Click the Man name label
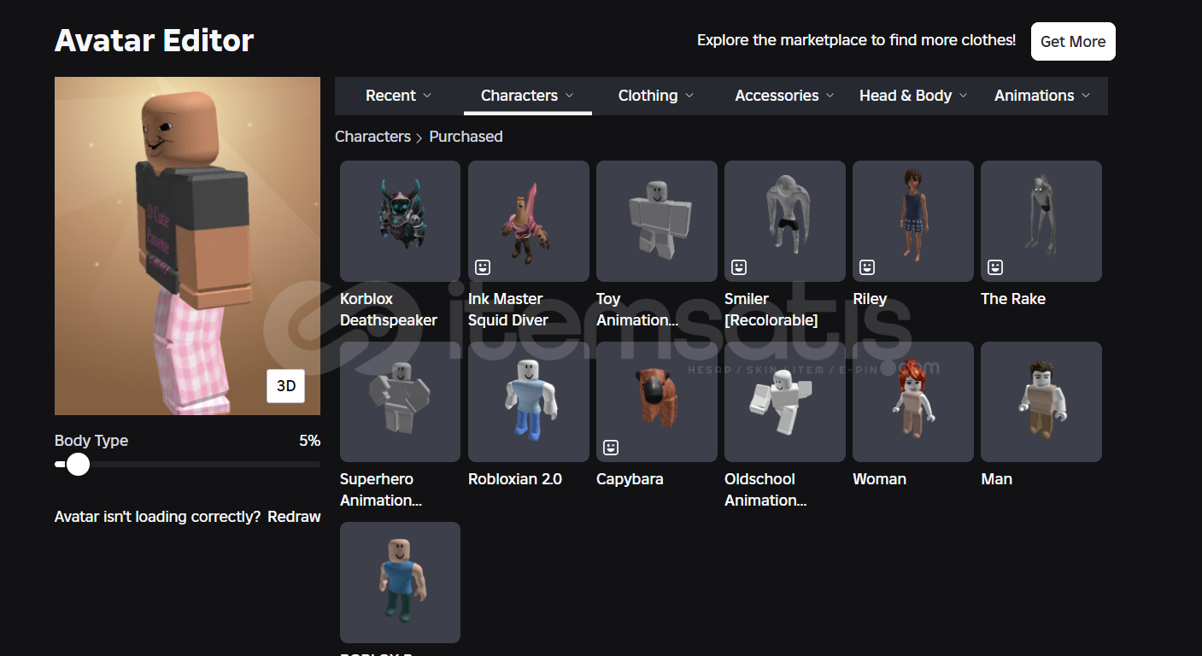 point(996,479)
